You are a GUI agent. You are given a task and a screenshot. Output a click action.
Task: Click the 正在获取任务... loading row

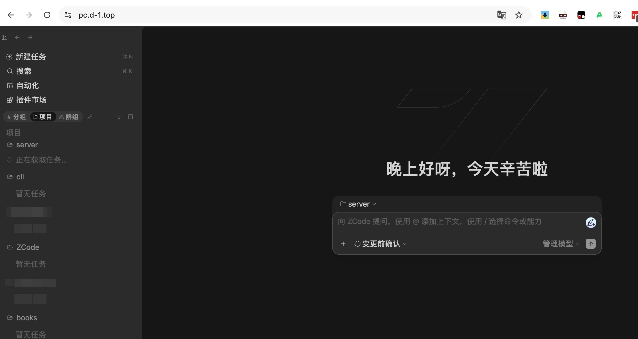click(x=69, y=160)
